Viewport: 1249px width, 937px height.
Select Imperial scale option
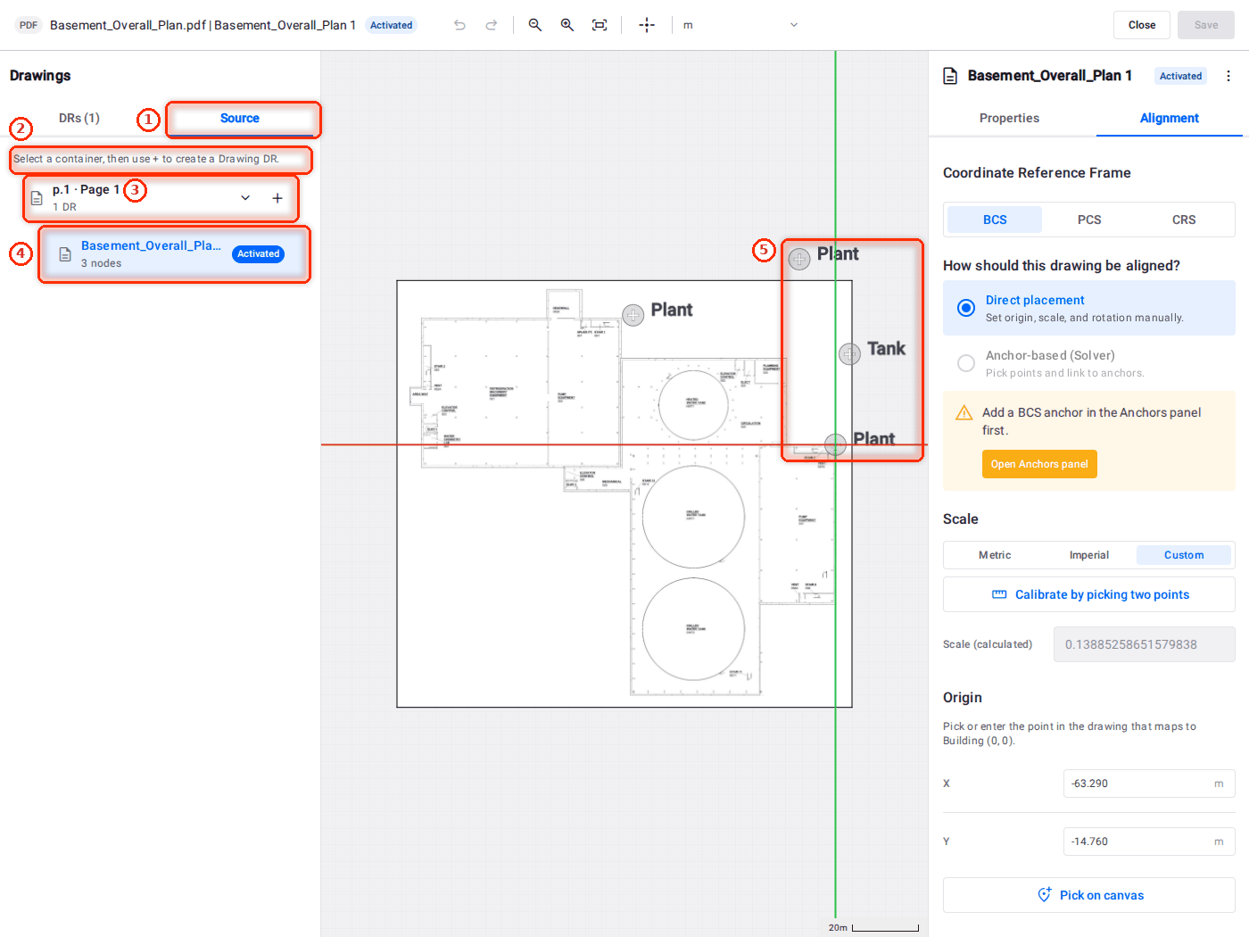[1089, 555]
